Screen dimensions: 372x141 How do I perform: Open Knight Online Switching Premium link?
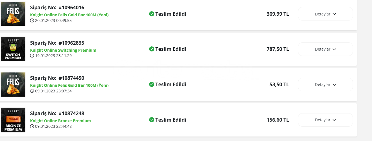pyautogui.click(x=63, y=50)
